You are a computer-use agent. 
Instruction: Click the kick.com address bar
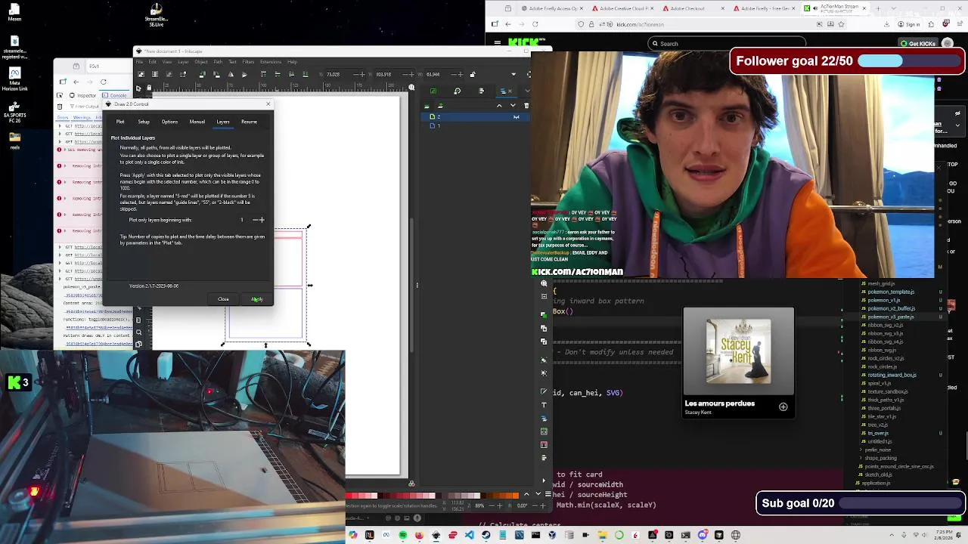click(711, 24)
